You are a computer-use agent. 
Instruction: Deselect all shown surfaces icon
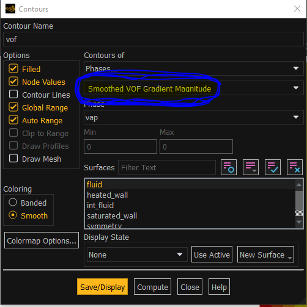pos(295,167)
